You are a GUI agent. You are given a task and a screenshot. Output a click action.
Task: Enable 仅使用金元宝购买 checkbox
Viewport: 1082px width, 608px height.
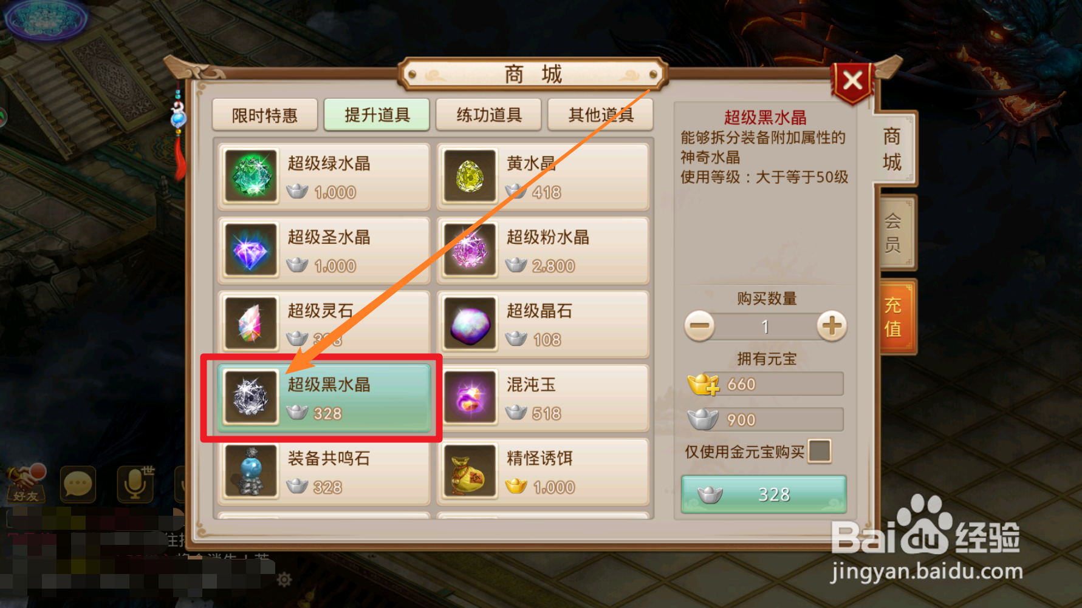[x=820, y=451]
